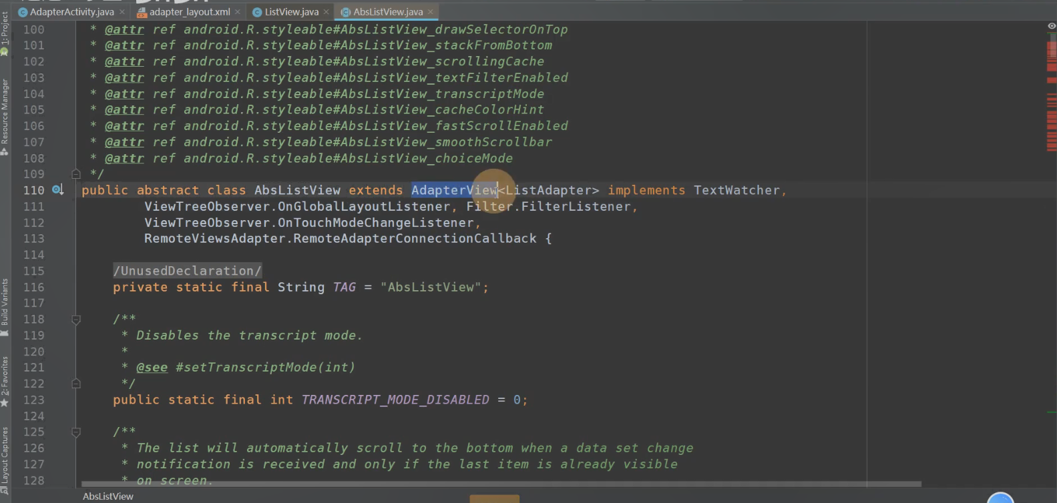
Task: Click the TextWatcher interface name
Action: [x=736, y=190]
